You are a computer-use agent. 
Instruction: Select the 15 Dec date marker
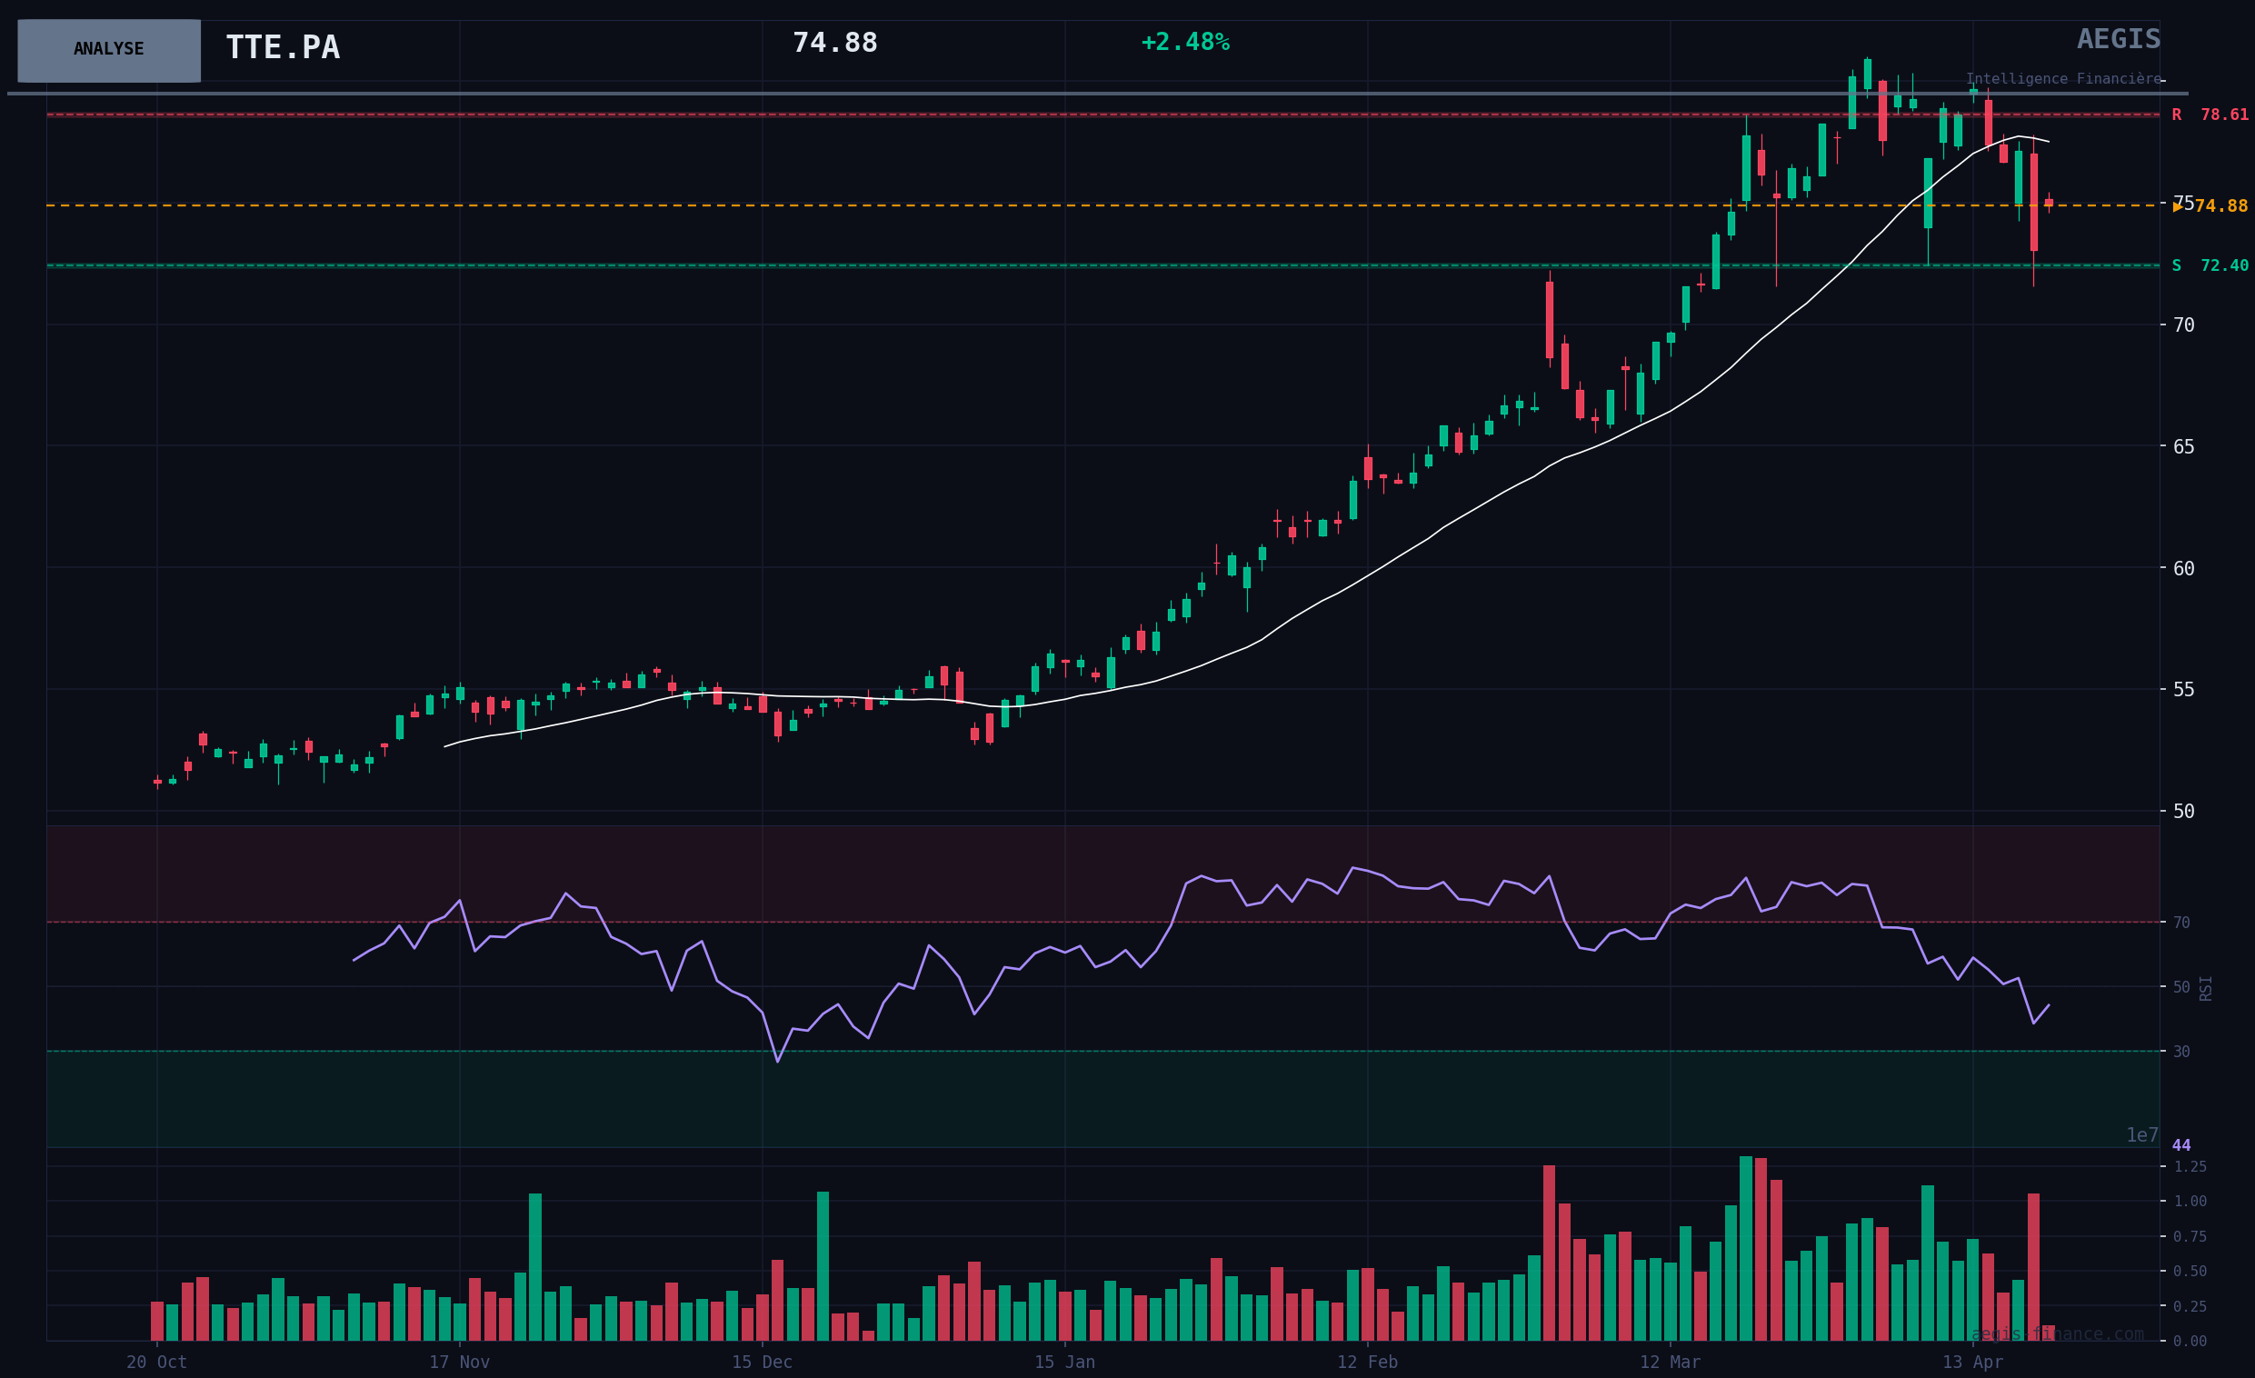(762, 1362)
